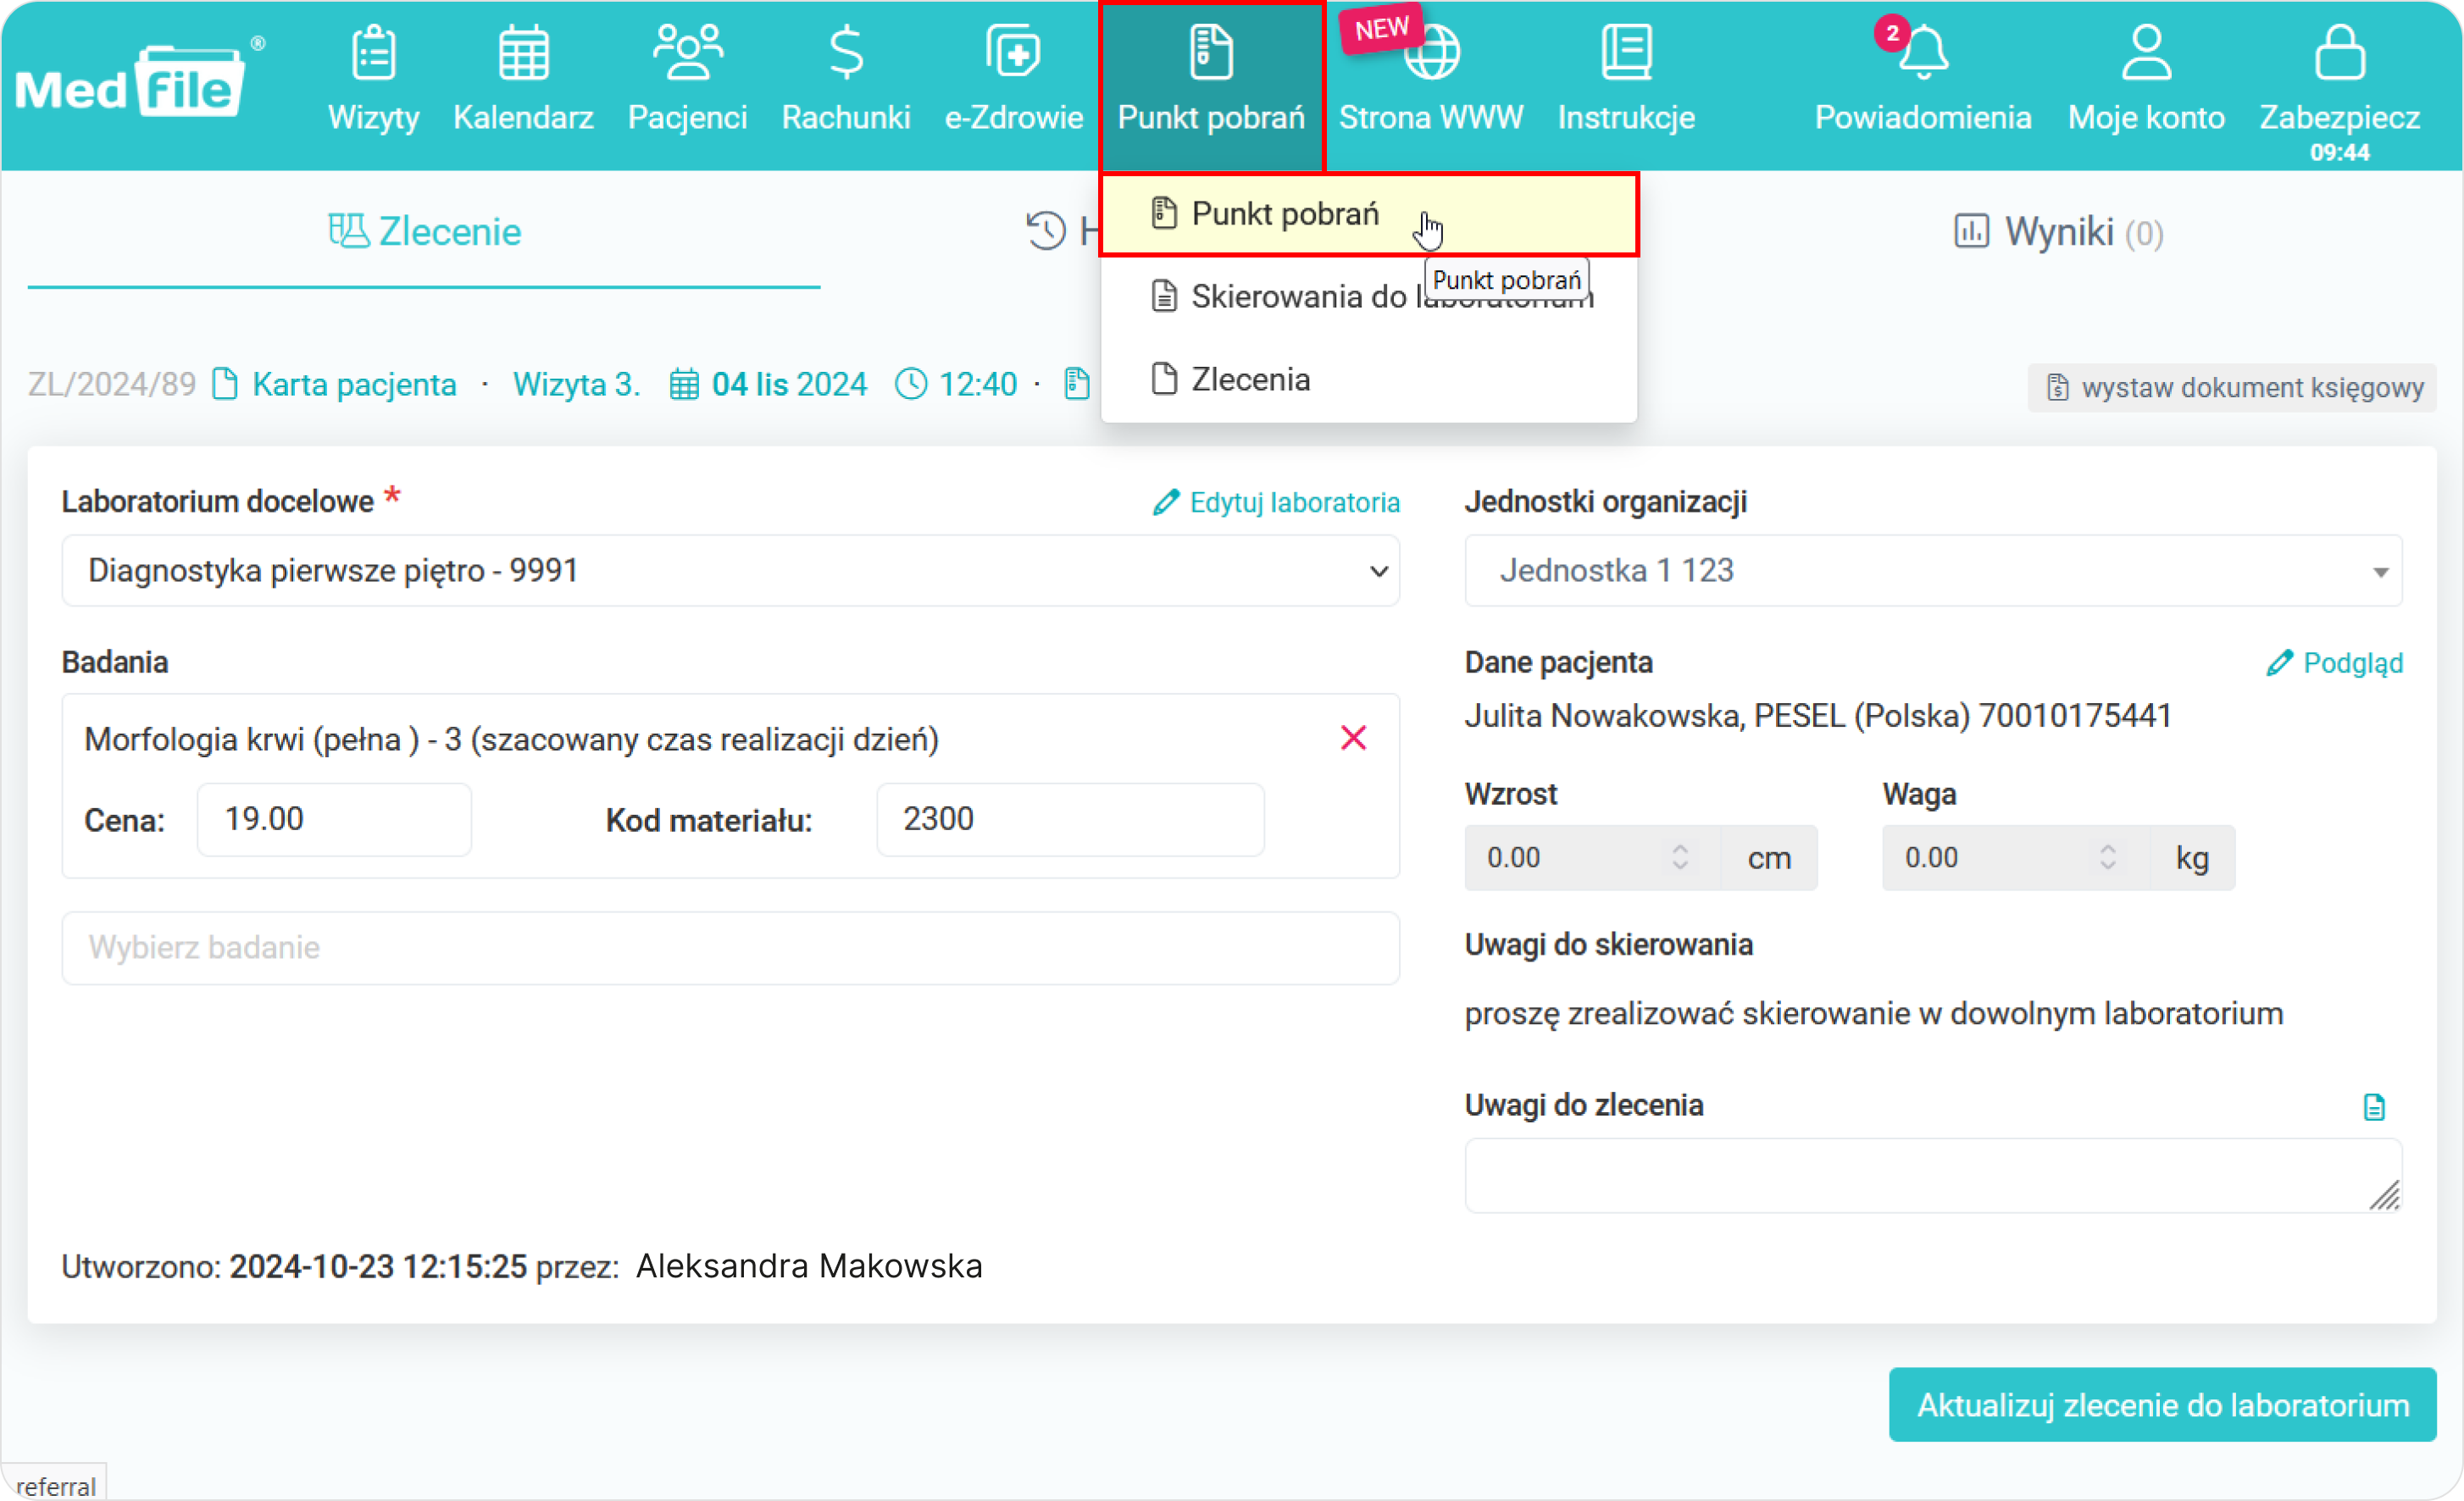The width and height of the screenshot is (2464, 1501).
Task: Click template icon beside Uwagi do zlecenia
Action: [2374, 1108]
